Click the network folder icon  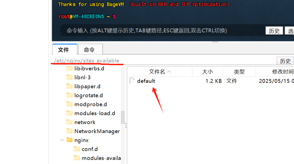[69, 122]
